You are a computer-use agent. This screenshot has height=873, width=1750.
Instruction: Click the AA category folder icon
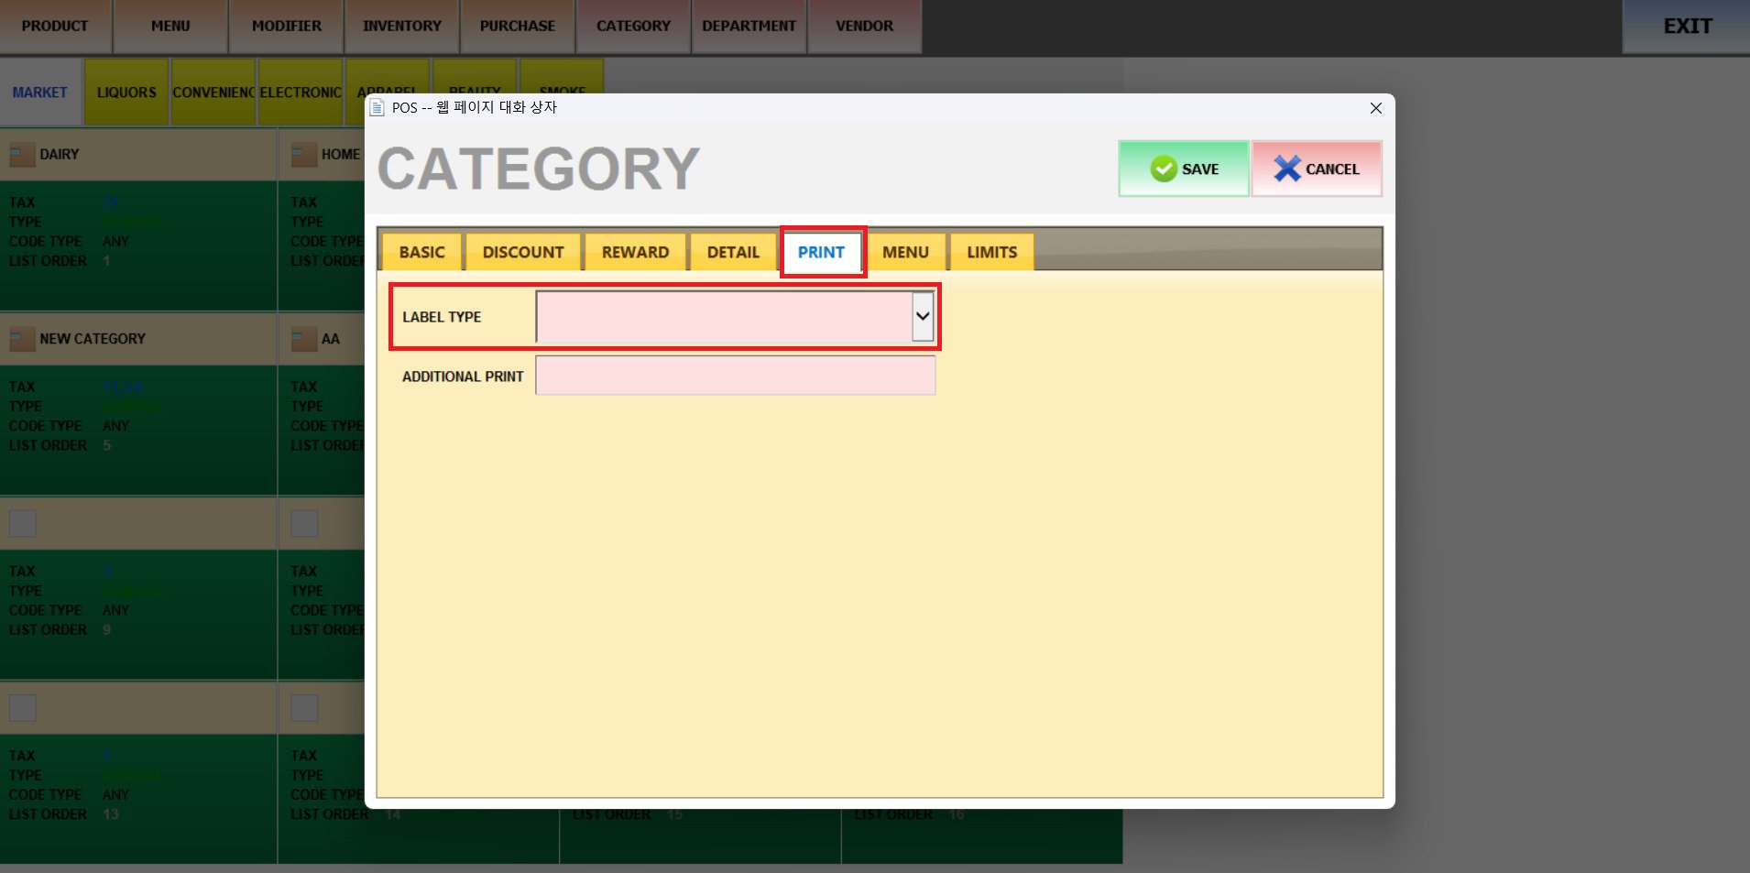point(303,339)
